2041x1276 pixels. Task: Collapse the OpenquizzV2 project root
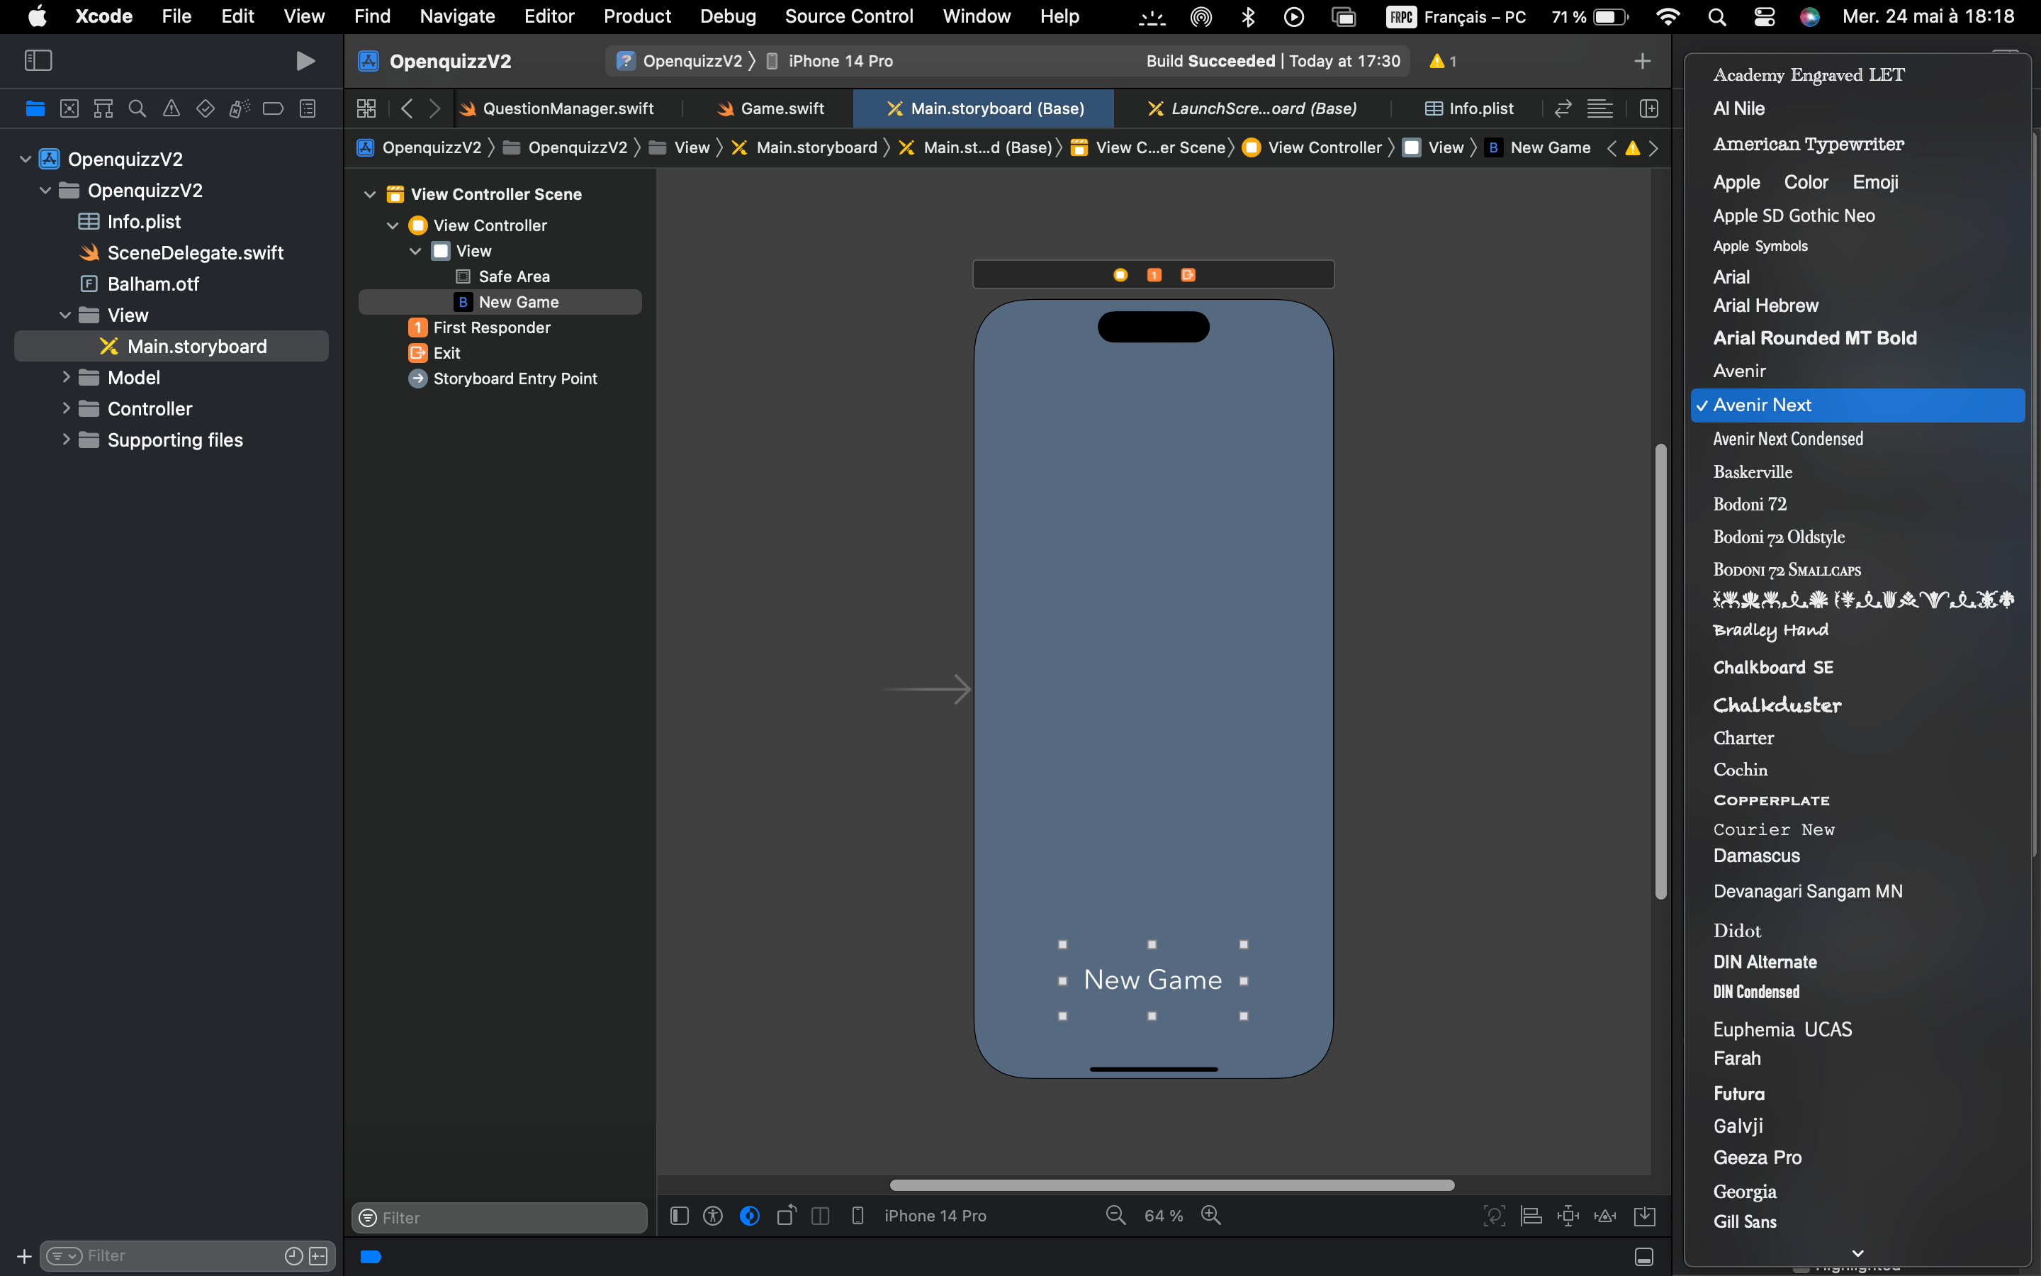[26, 159]
